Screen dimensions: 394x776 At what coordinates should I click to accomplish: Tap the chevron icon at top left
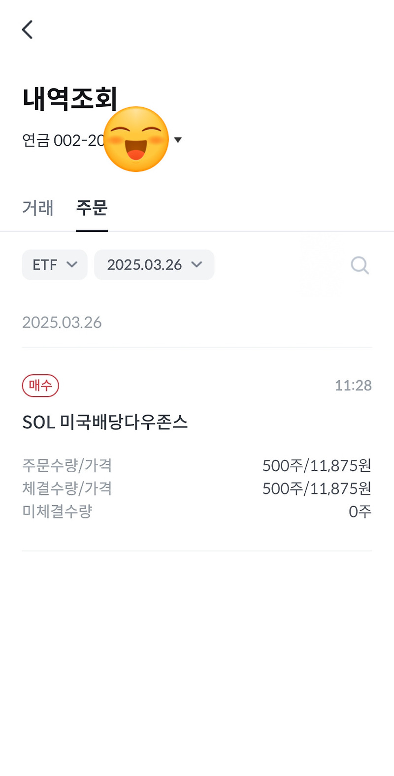[x=27, y=30]
